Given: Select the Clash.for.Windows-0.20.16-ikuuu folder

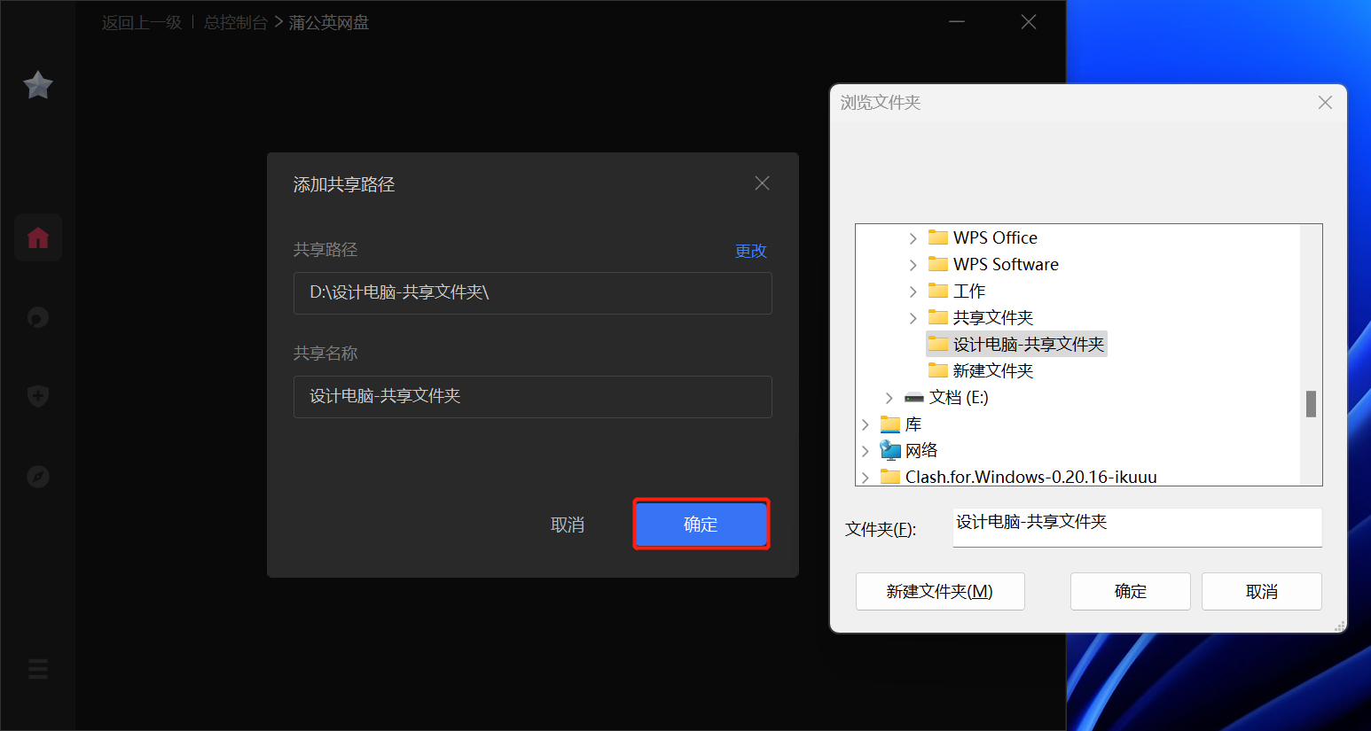Looking at the screenshot, I should point(1019,477).
